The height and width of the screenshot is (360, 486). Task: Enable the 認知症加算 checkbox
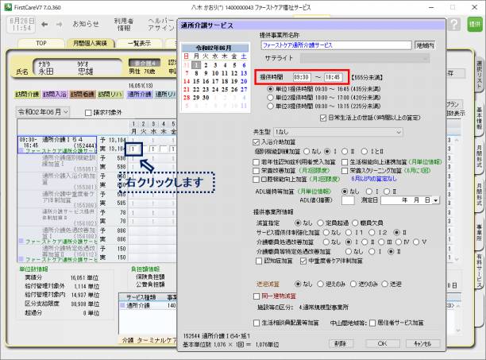tap(256, 259)
